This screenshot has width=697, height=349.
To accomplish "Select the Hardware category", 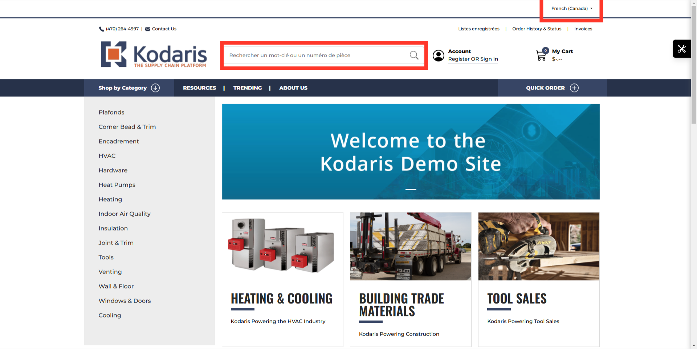I will 113,170.
